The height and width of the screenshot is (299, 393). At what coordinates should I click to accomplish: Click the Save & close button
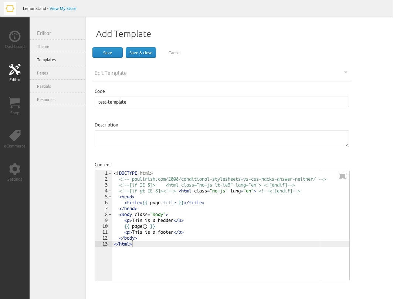[x=141, y=52]
